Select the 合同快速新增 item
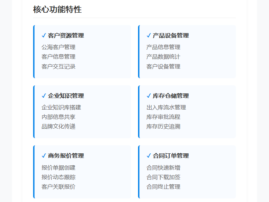Image resolution: width=269 pixels, height=202 pixels. [x=163, y=168]
